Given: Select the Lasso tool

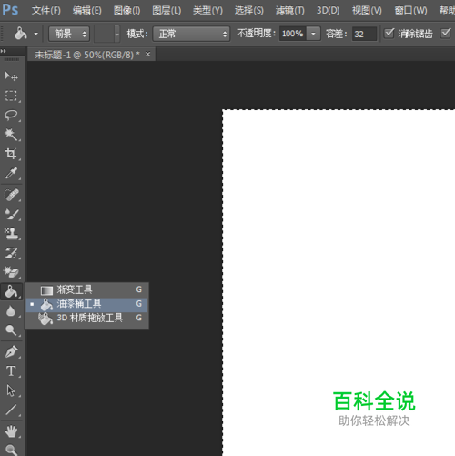Looking at the screenshot, I should pyautogui.click(x=11, y=116).
